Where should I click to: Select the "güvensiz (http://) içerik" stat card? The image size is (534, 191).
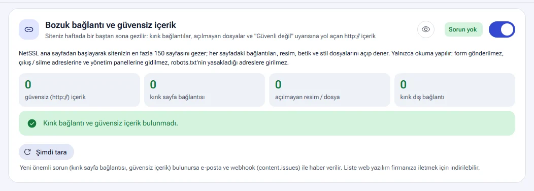click(79, 90)
